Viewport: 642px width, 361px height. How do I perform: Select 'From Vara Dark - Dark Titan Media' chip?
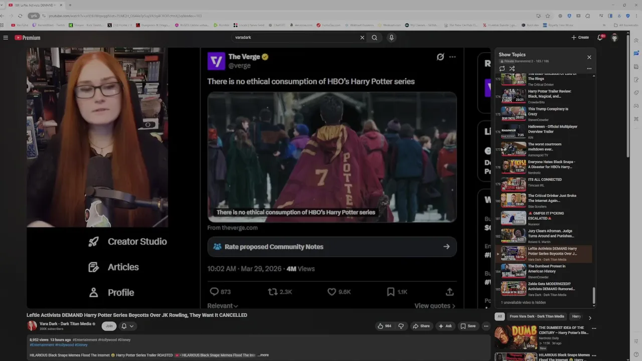pyautogui.click(x=537, y=316)
